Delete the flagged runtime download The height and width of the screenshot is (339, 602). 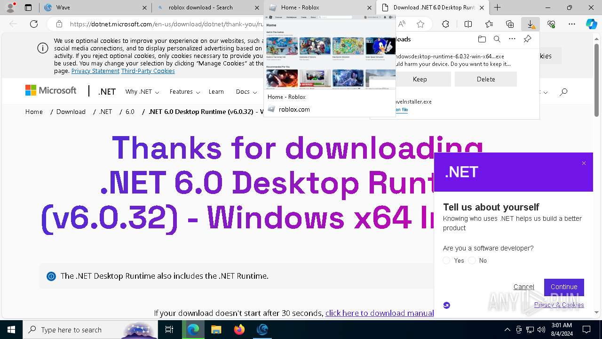(x=486, y=79)
